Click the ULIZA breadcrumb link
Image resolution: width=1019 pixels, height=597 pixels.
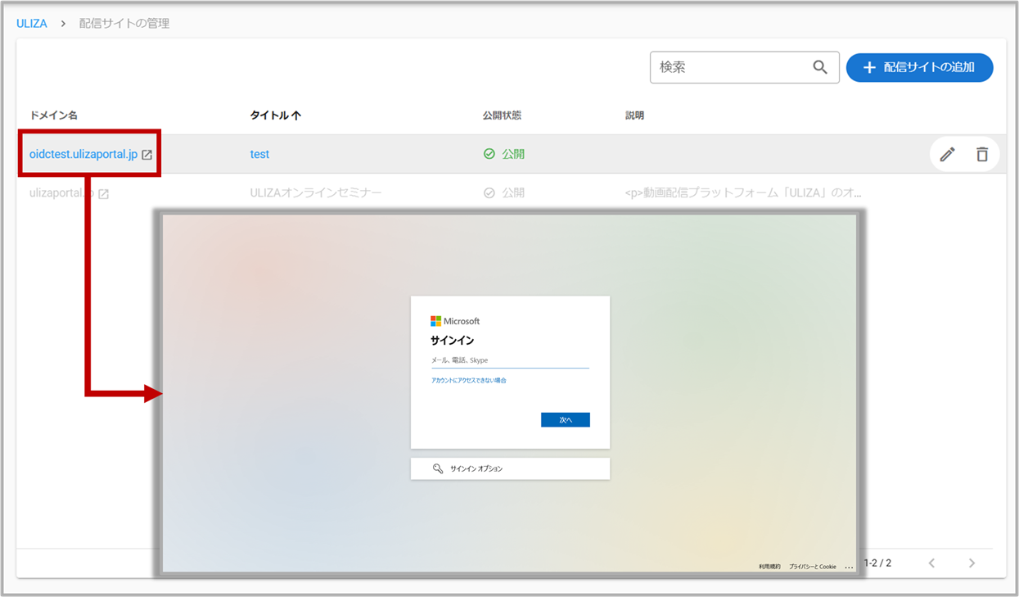(x=32, y=24)
